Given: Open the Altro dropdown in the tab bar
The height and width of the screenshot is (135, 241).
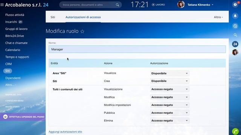Looking at the screenshot, I should pyautogui.click(x=218, y=17).
